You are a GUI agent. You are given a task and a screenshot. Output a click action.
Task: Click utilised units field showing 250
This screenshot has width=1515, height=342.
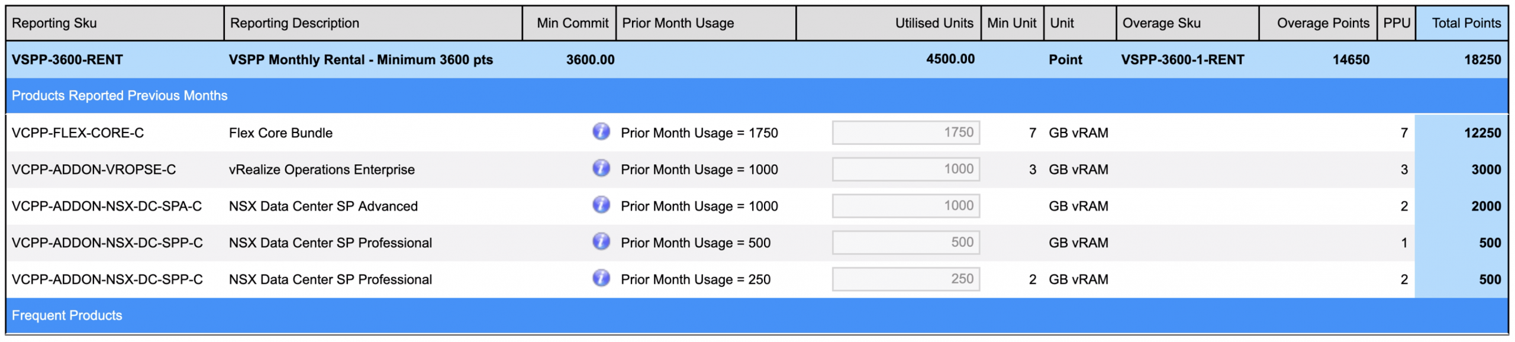[x=905, y=279]
